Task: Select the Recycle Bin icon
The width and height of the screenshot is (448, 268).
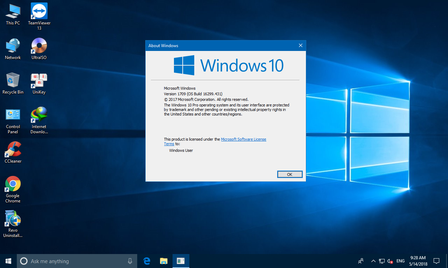Action: coord(13,84)
